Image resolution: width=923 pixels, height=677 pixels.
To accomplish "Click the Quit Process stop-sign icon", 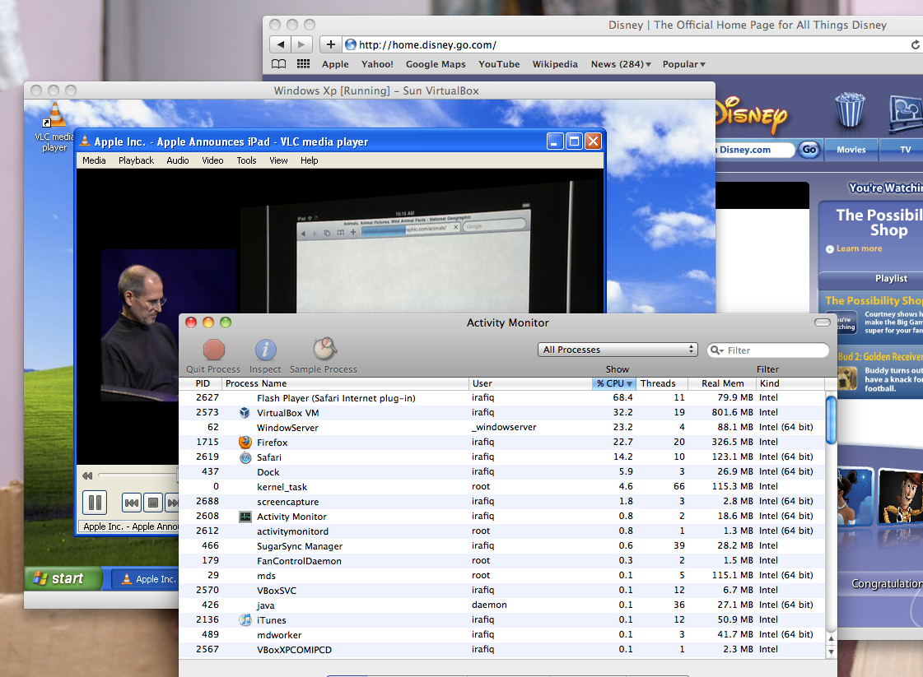I will (x=214, y=350).
